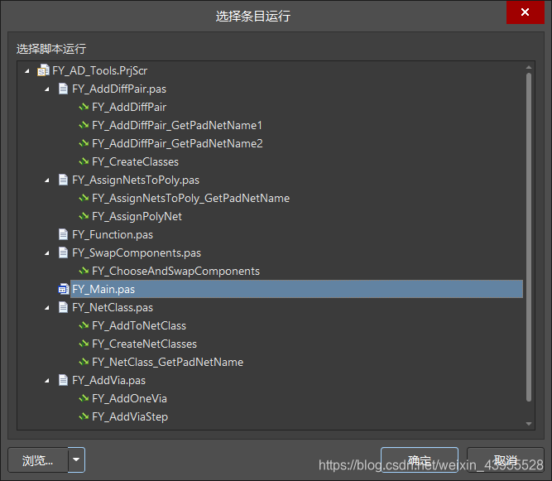The height and width of the screenshot is (481, 552).
Task: Select FY_AddViaStep in the script tree
Action: (129, 417)
